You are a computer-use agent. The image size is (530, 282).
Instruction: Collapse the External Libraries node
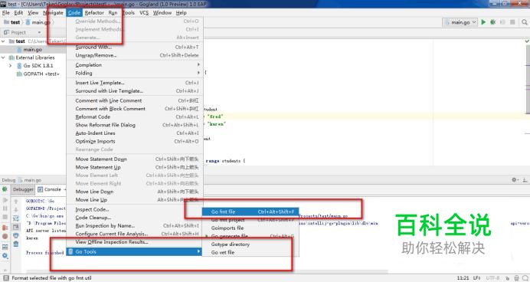(x=3, y=57)
